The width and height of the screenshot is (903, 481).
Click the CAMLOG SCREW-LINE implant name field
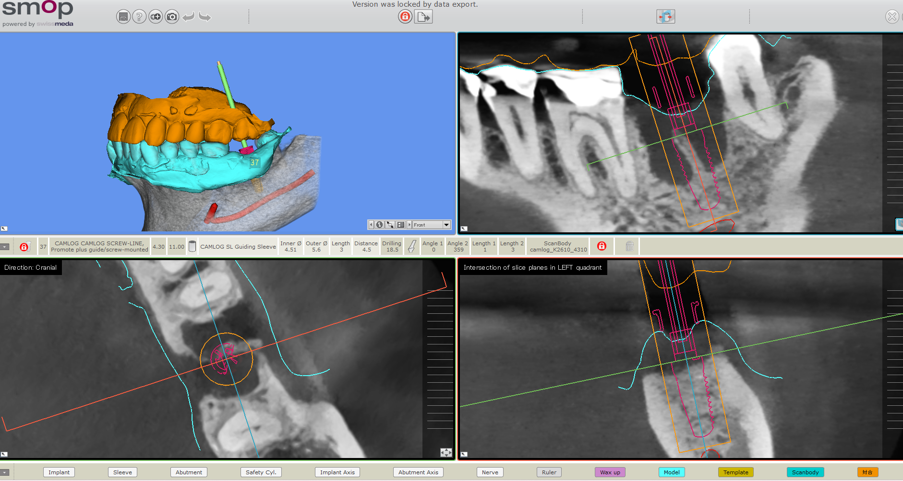click(x=99, y=246)
